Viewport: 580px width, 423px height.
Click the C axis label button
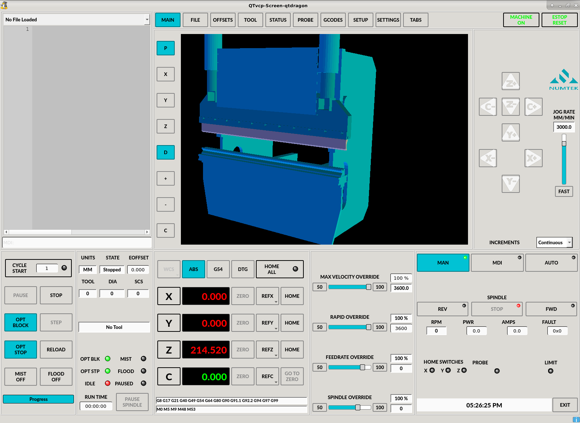coord(169,377)
